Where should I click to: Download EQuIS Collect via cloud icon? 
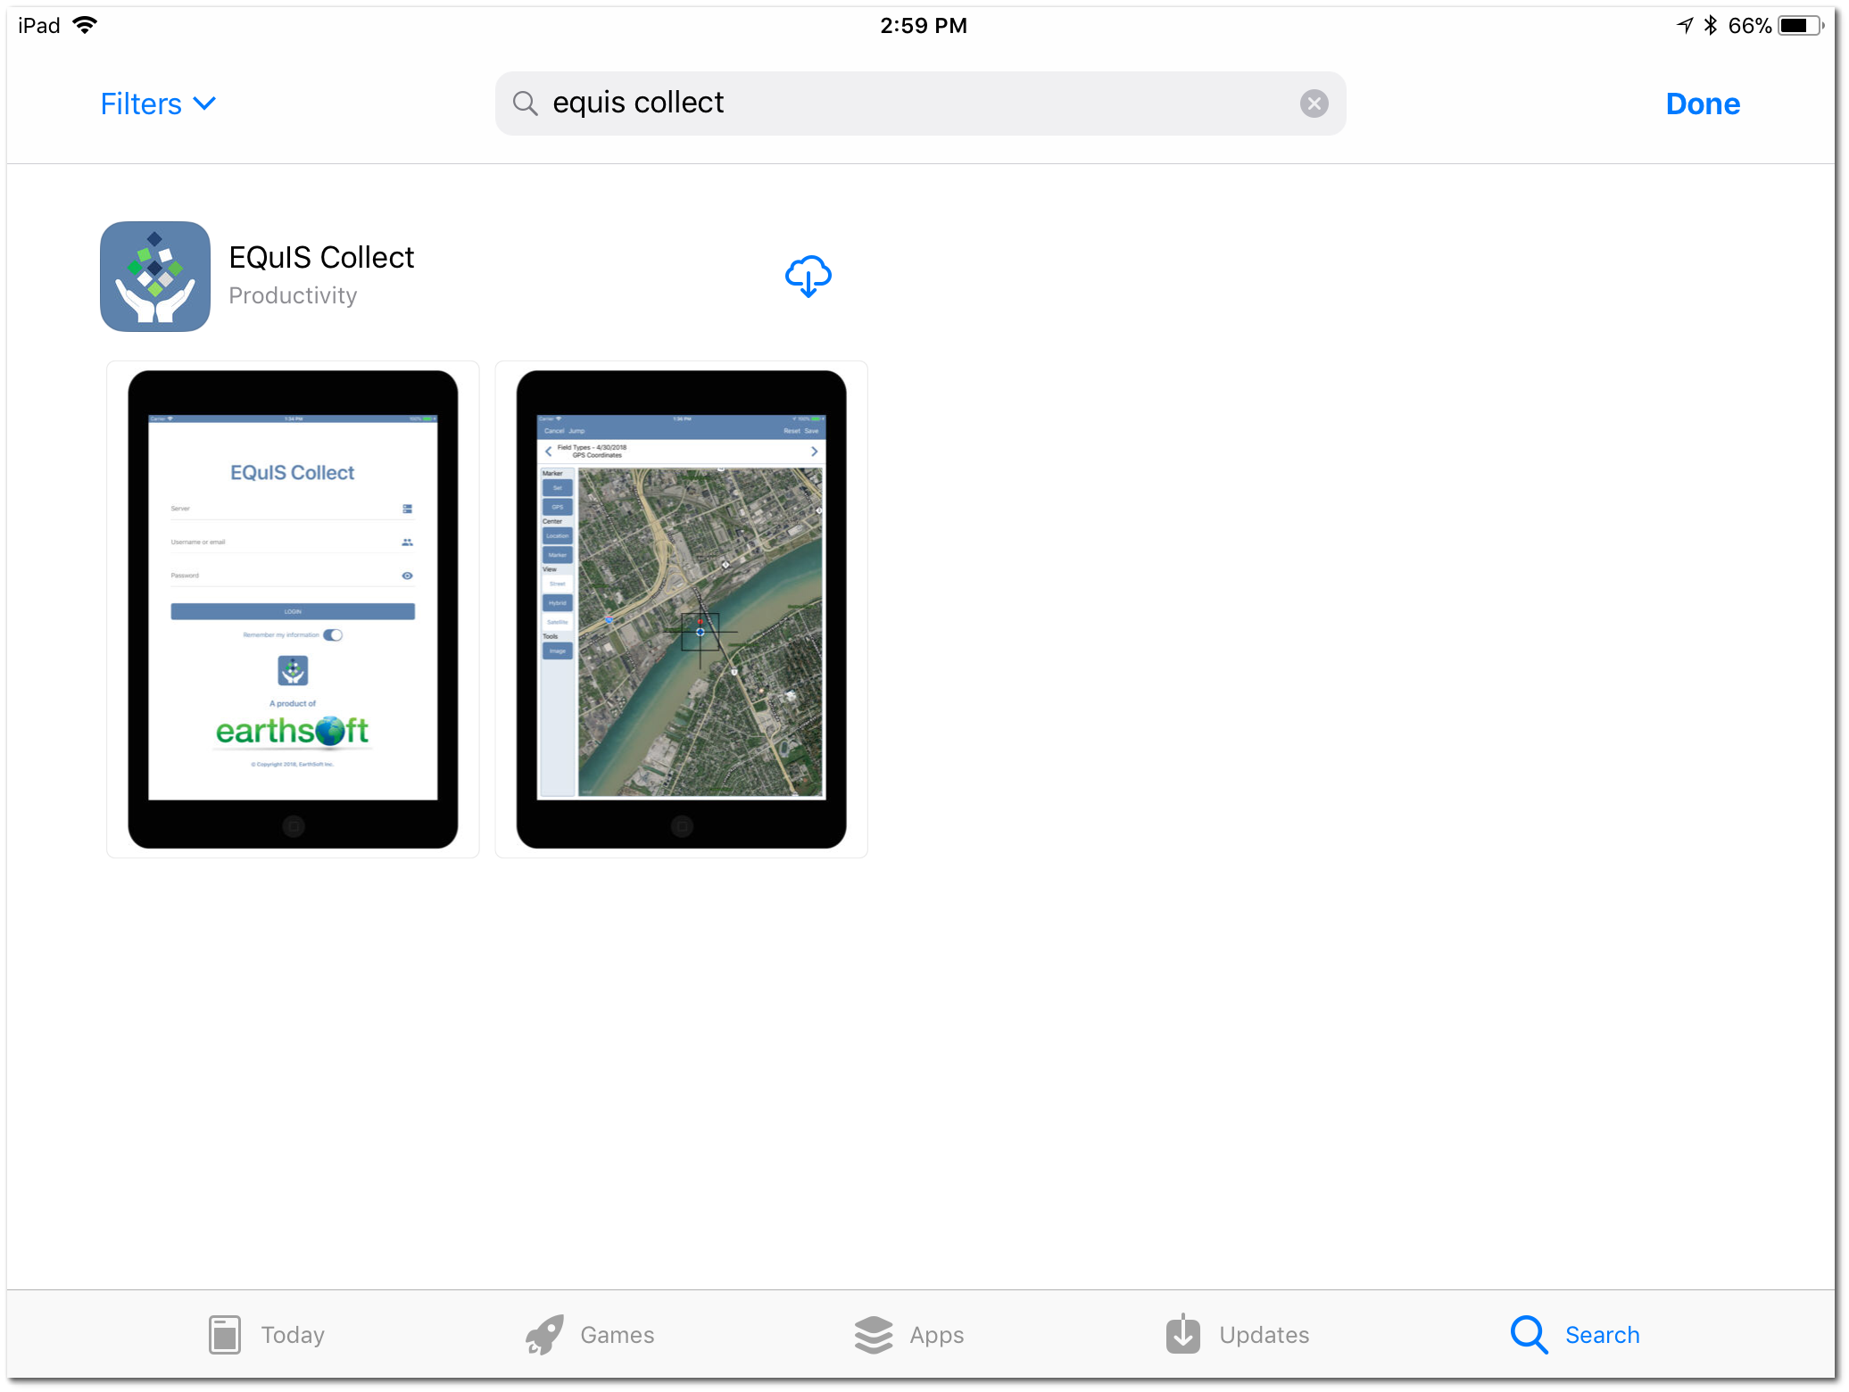point(808,276)
